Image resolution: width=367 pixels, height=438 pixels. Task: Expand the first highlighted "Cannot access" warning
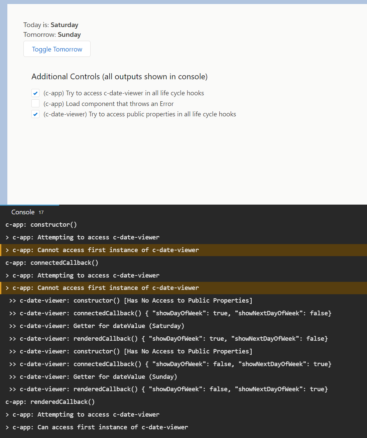[7, 250]
